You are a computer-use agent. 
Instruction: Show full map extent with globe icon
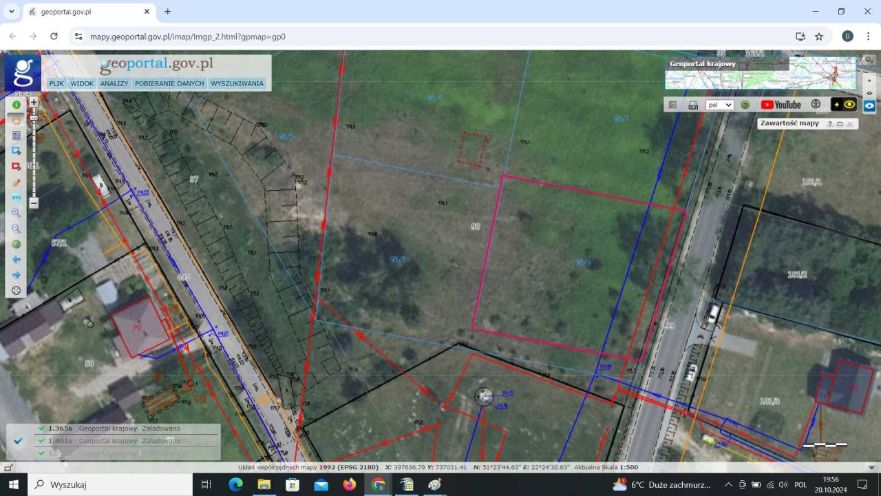pyautogui.click(x=17, y=244)
